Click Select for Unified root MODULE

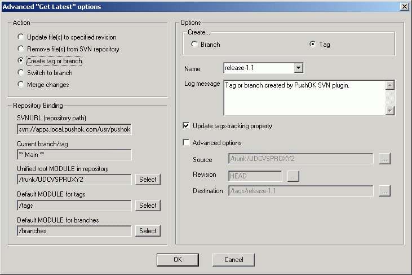pos(148,180)
